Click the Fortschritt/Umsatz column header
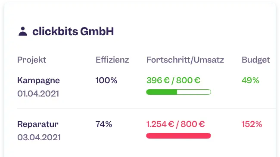The image size is (280, 157). [185, 60]
